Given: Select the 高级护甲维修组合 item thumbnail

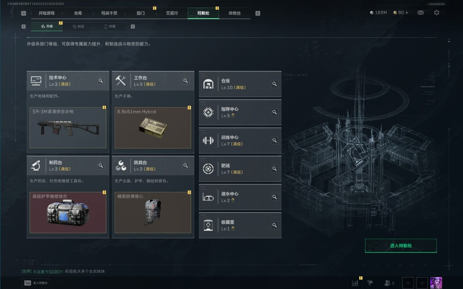Looking at the screenshot, I should click(x=68, y=213).
